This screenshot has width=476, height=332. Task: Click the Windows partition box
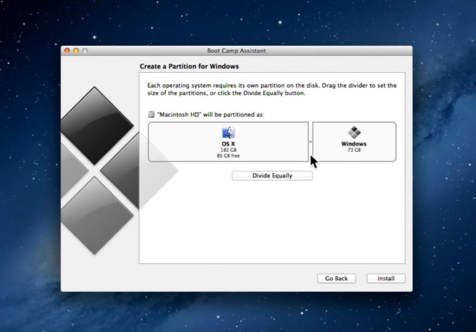click(x=354, y=142)
